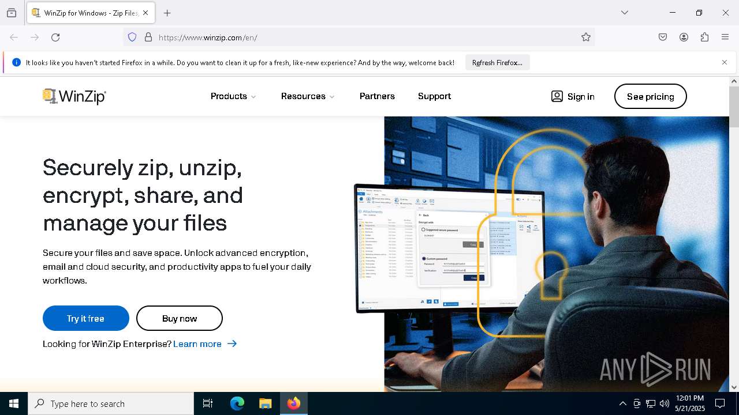Open the Windows Start menu
Screen dimensions: 739x415
coord(14,403)
